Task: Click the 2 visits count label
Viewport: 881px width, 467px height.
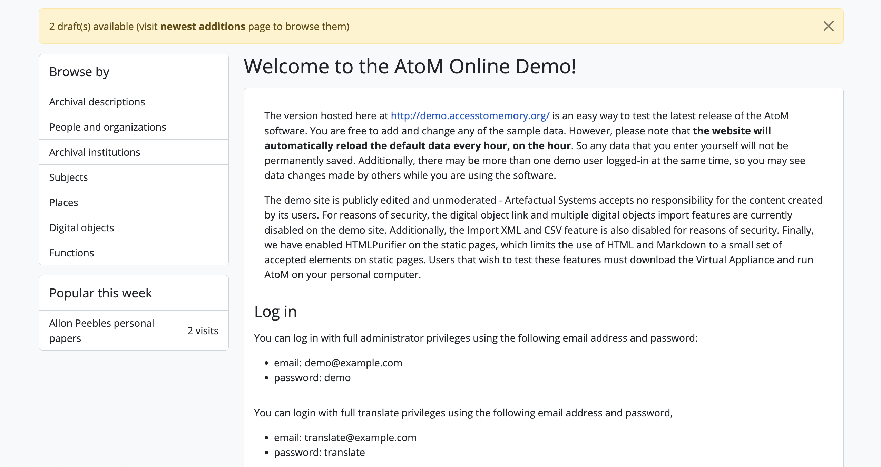Action: [x=203, y=331]
